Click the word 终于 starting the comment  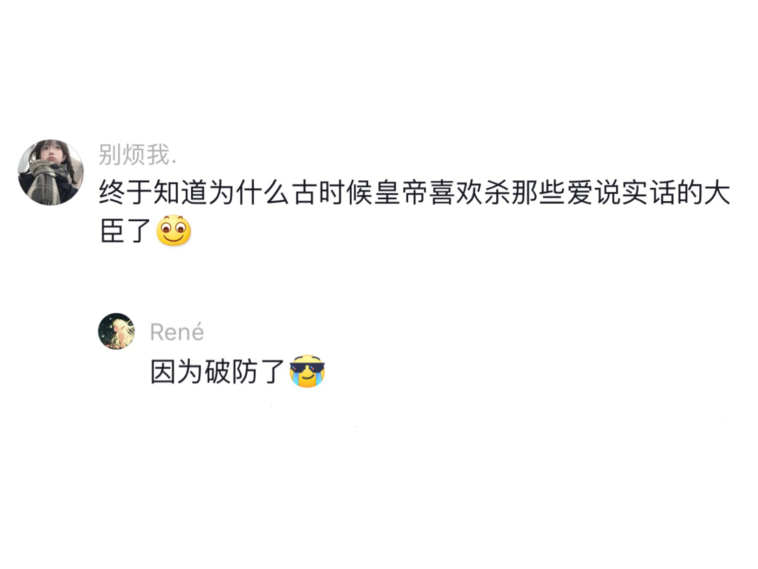tap(126, 193)
